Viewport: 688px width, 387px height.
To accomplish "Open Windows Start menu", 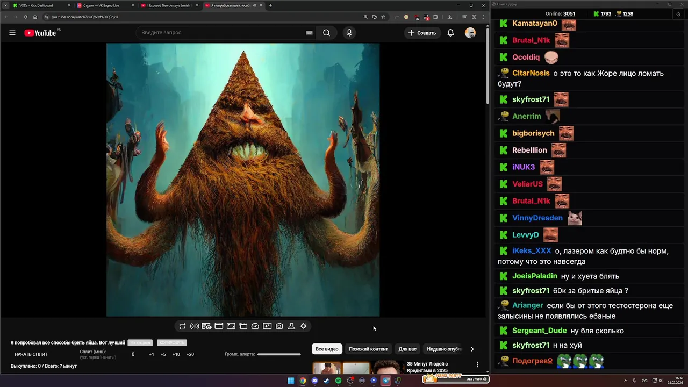I will pyautogui.click(x=291, y=381).
